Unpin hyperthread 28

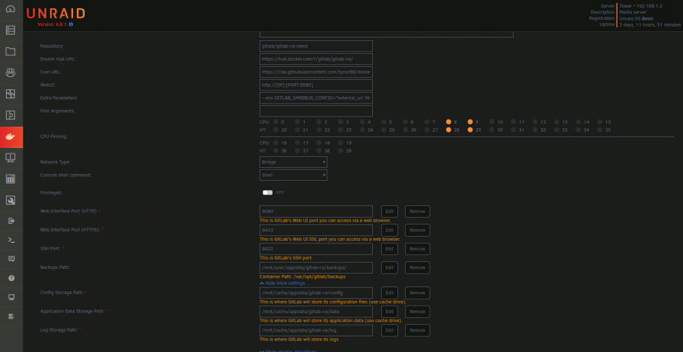coord(449,130)
